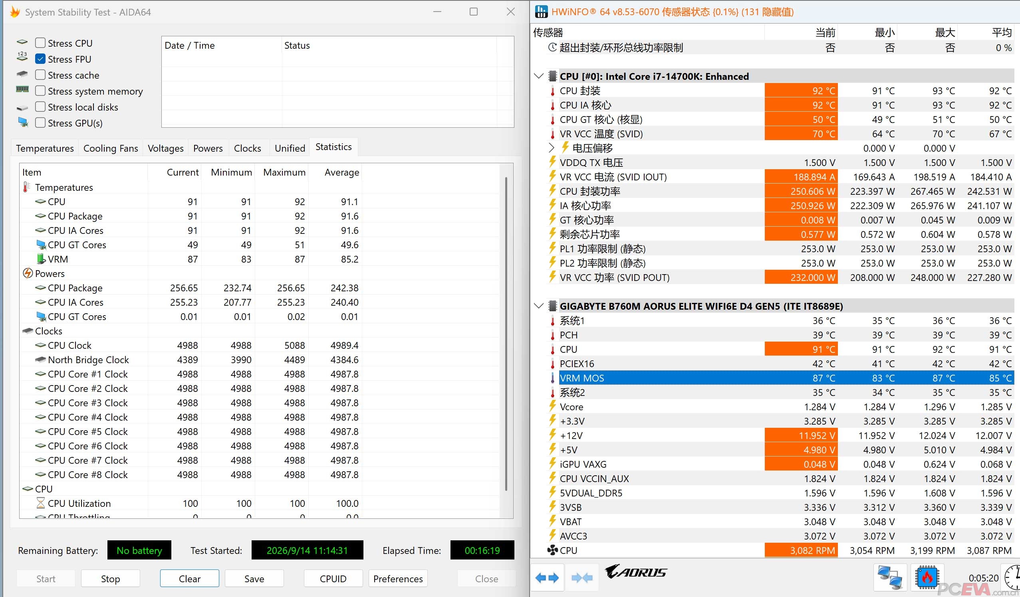Switch to the Temperatures tab
The width and height of the screenshot is (1020, 597).
click(x=45, y=148)
